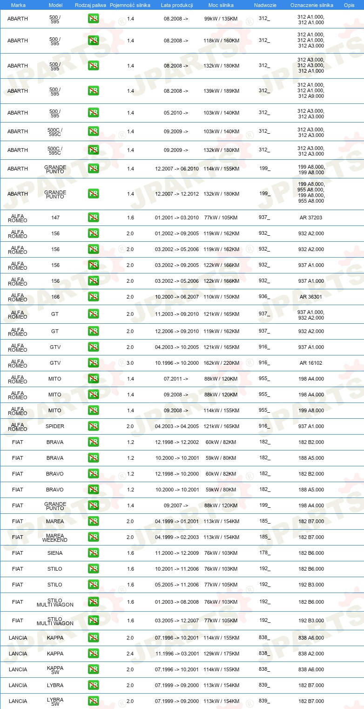
Task: Select the engine code 838 A2.000
Action: [311, 654]
